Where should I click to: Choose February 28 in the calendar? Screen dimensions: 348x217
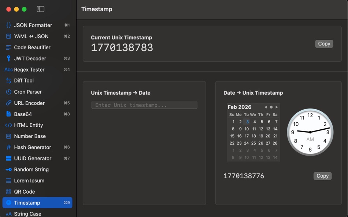[x=275, y=143]
